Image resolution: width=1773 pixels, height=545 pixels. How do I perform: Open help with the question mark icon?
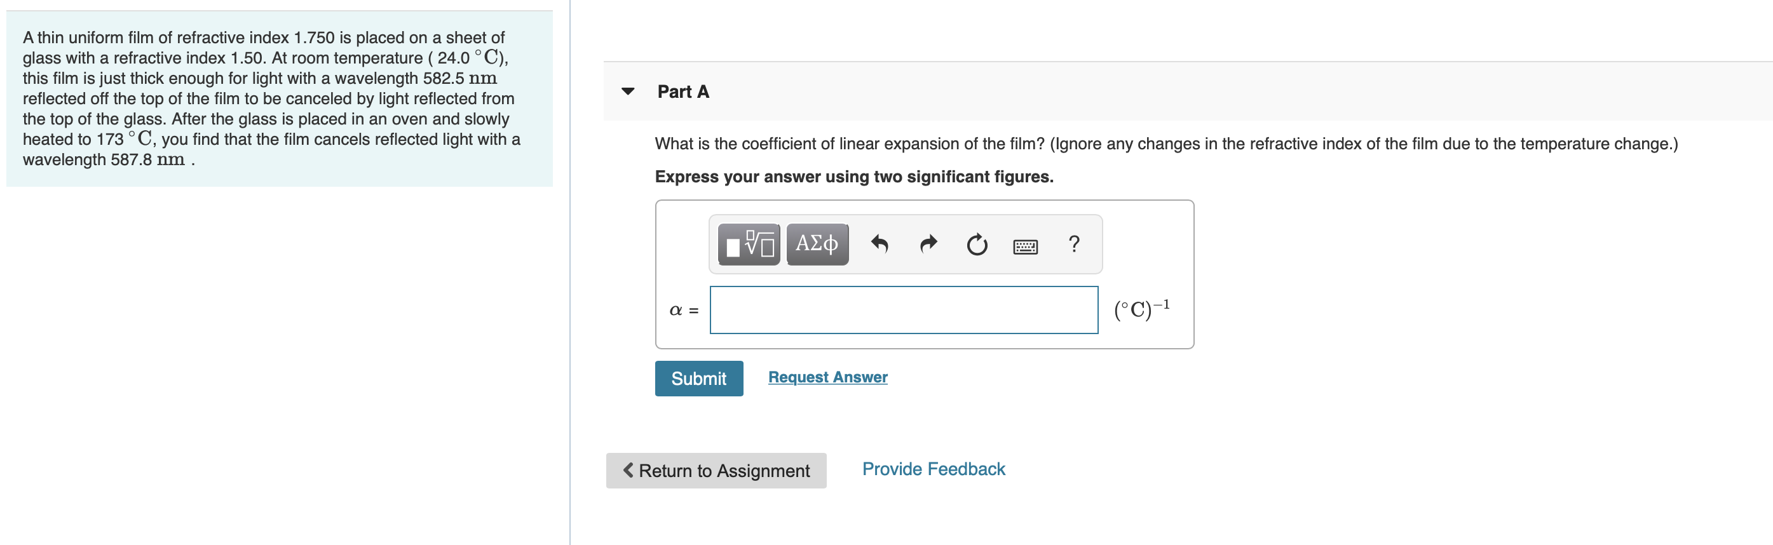(x=1074, y=245)
